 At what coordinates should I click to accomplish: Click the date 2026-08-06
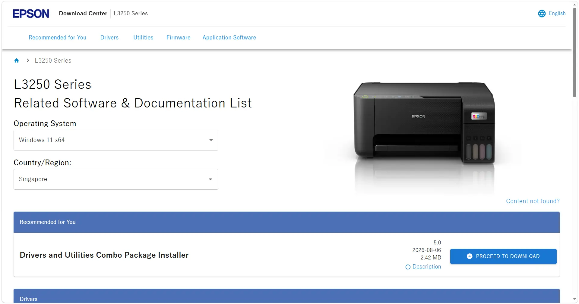point(427,250)
